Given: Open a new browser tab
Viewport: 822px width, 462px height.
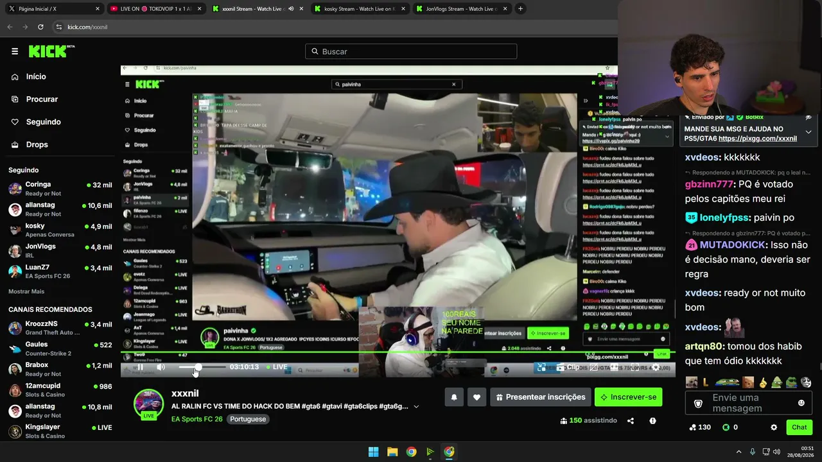Looking at the screenshot, I should 520,9.
